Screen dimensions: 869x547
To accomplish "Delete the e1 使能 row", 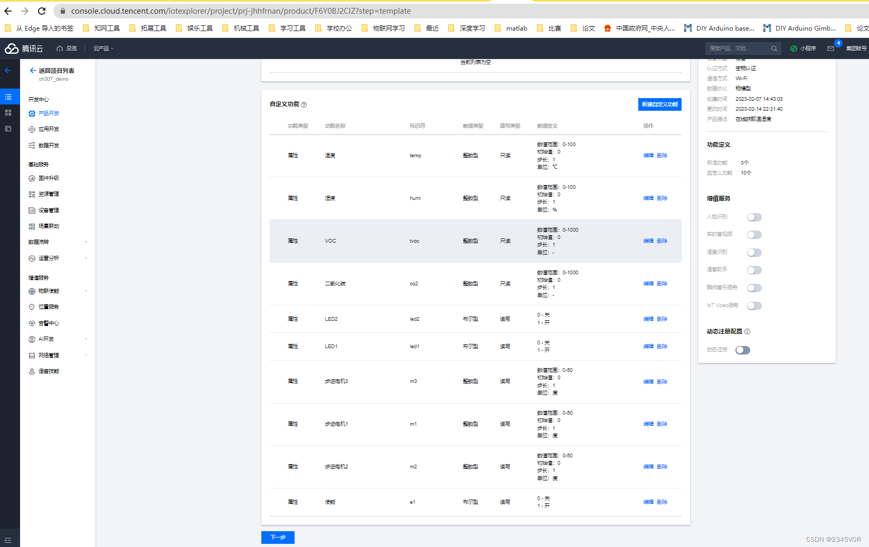I will click(662, 502).
